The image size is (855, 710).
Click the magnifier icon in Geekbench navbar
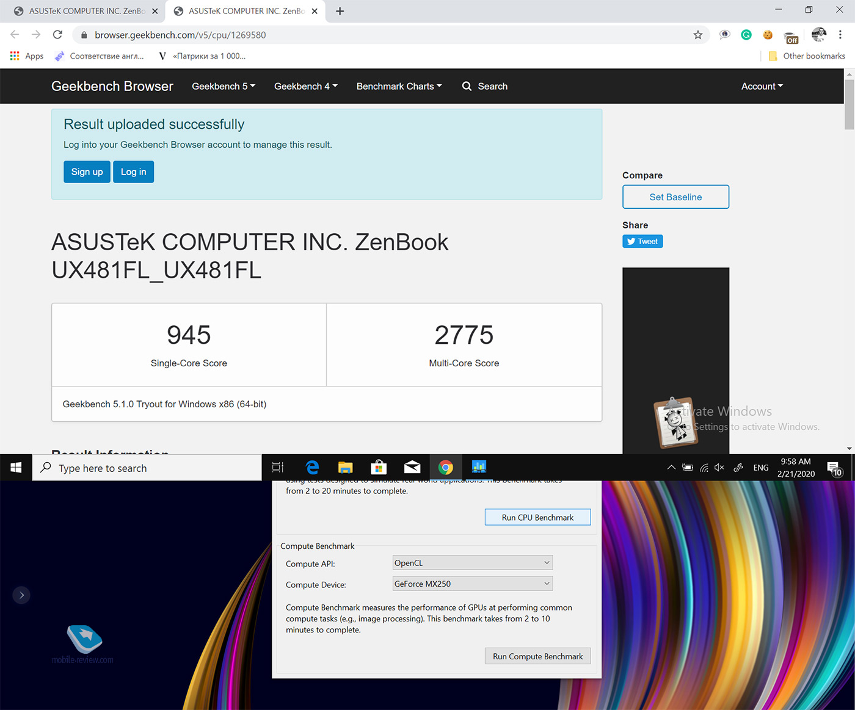tap(467, 86)
